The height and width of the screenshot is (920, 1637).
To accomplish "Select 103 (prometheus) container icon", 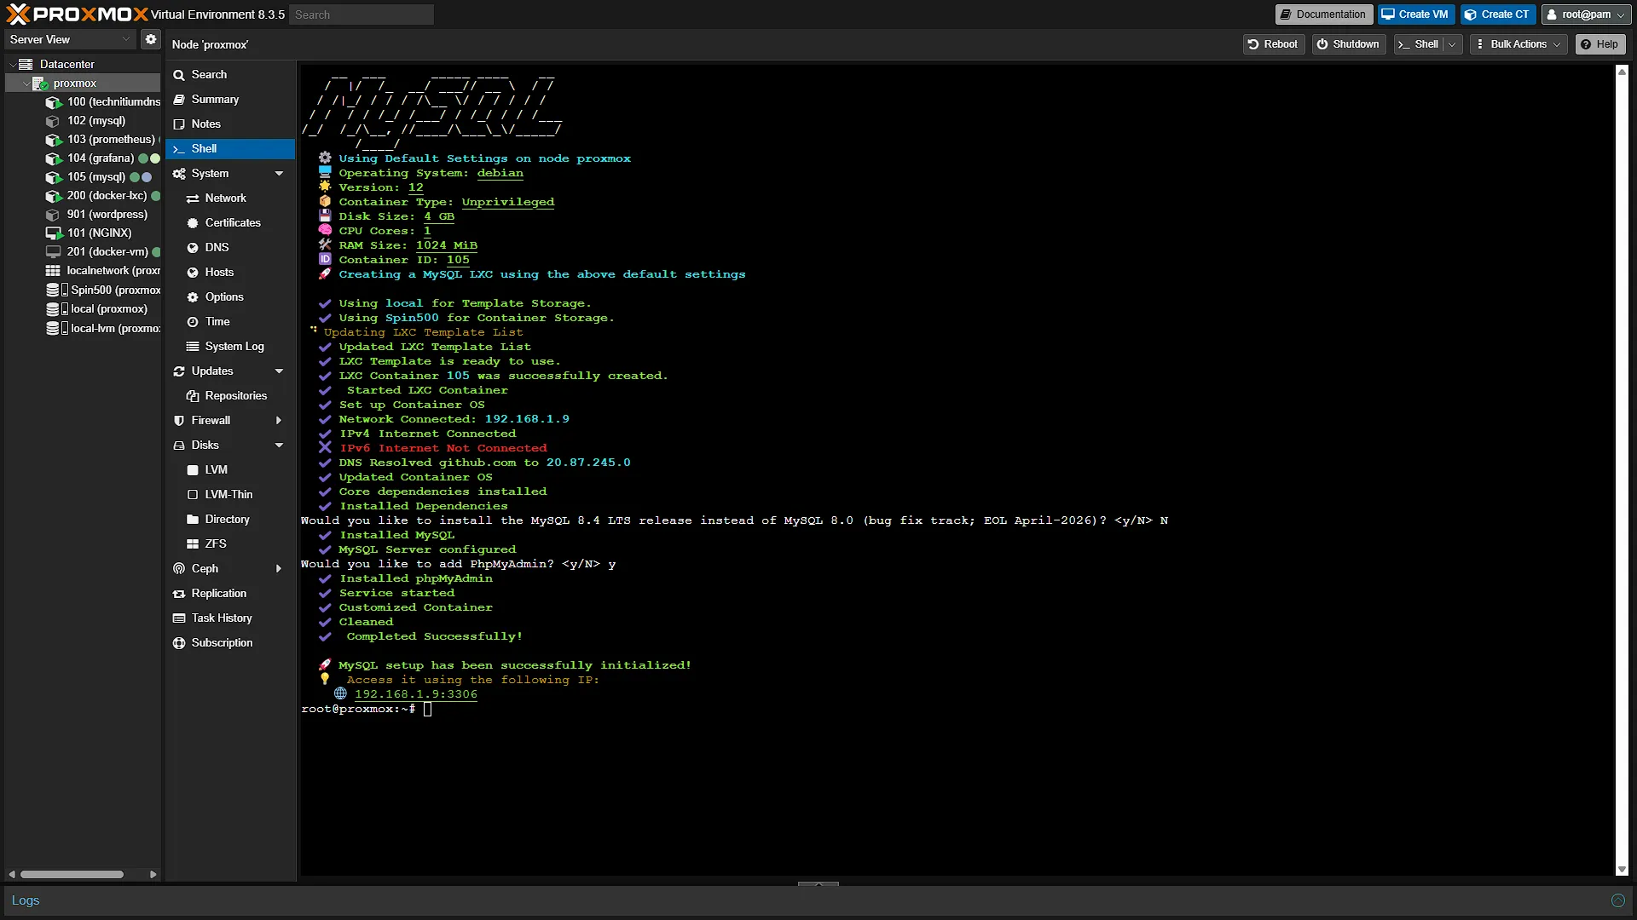I will coord(54,140).
